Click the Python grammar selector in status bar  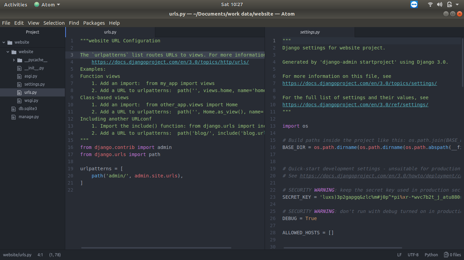coord(431,255)
